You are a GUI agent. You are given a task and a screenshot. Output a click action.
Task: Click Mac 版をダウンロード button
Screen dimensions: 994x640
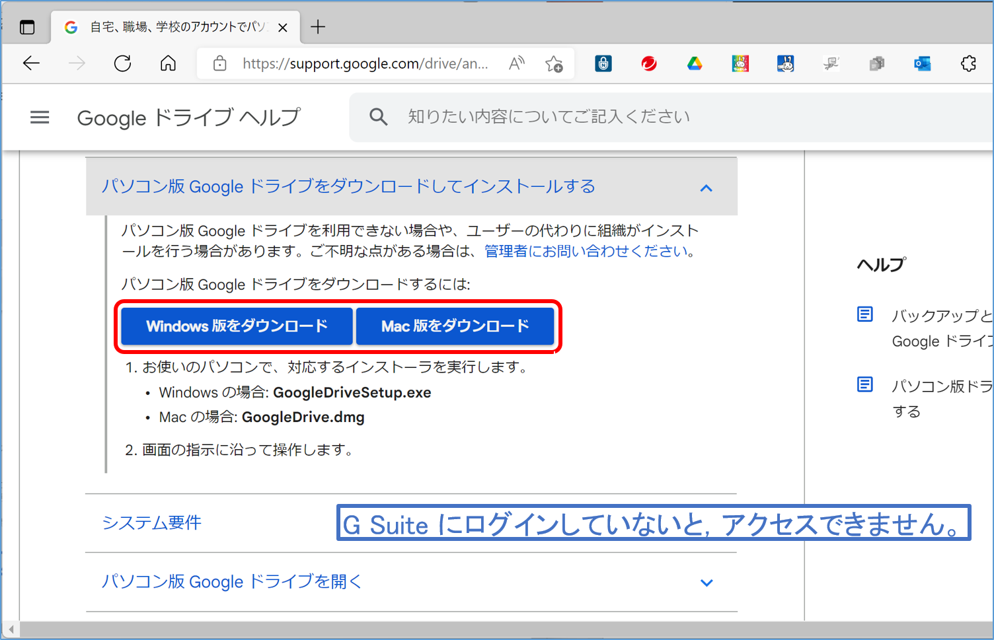455,326
